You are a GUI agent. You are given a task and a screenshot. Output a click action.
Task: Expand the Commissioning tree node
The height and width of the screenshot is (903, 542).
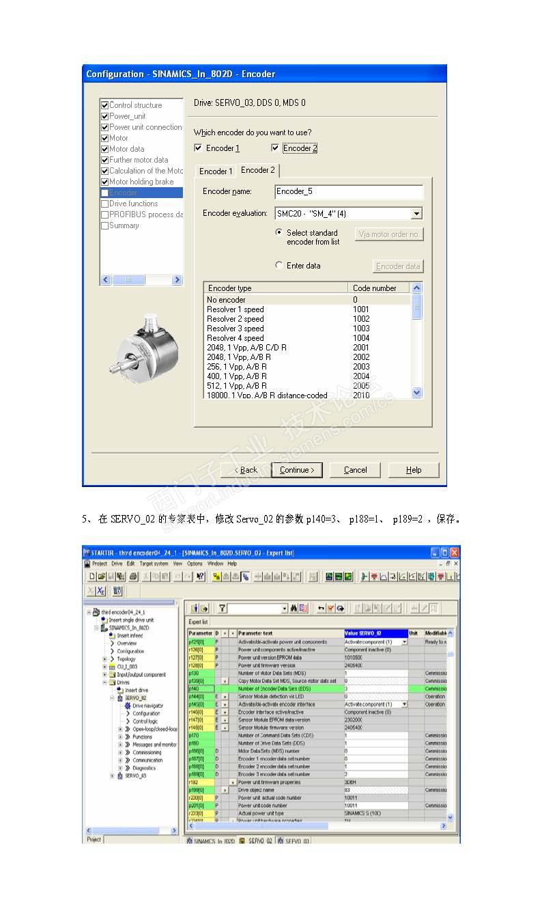pos(120,752)
